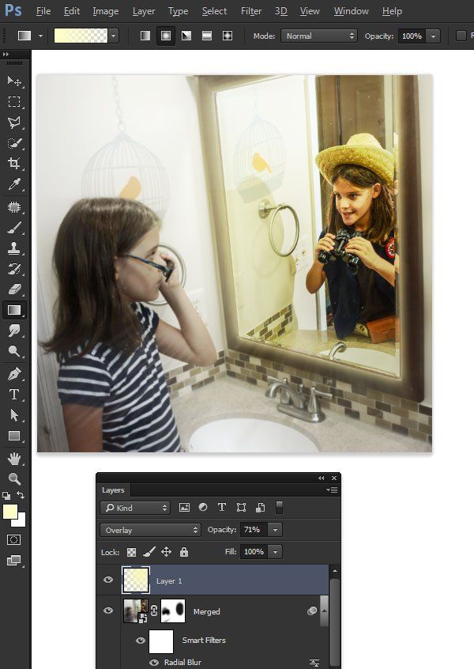
Task: Hide the Merged layer
Action: tap(108, 610)
